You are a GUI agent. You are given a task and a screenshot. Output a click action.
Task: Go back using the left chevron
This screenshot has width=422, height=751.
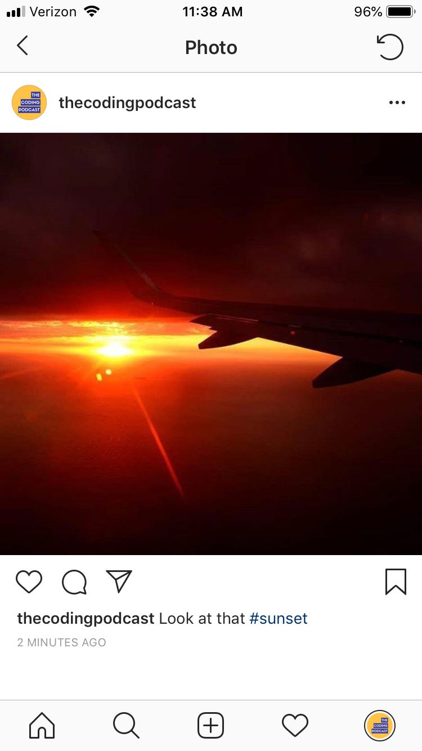coord(23,46)
